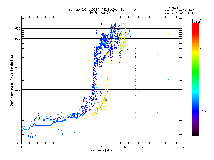Click the y-axis '75' tick label
This screenshot has width=214, height=160.
(19, 143)
